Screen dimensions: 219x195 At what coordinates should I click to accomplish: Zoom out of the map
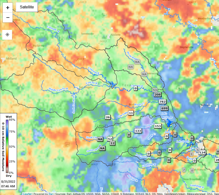pos(8,18)
